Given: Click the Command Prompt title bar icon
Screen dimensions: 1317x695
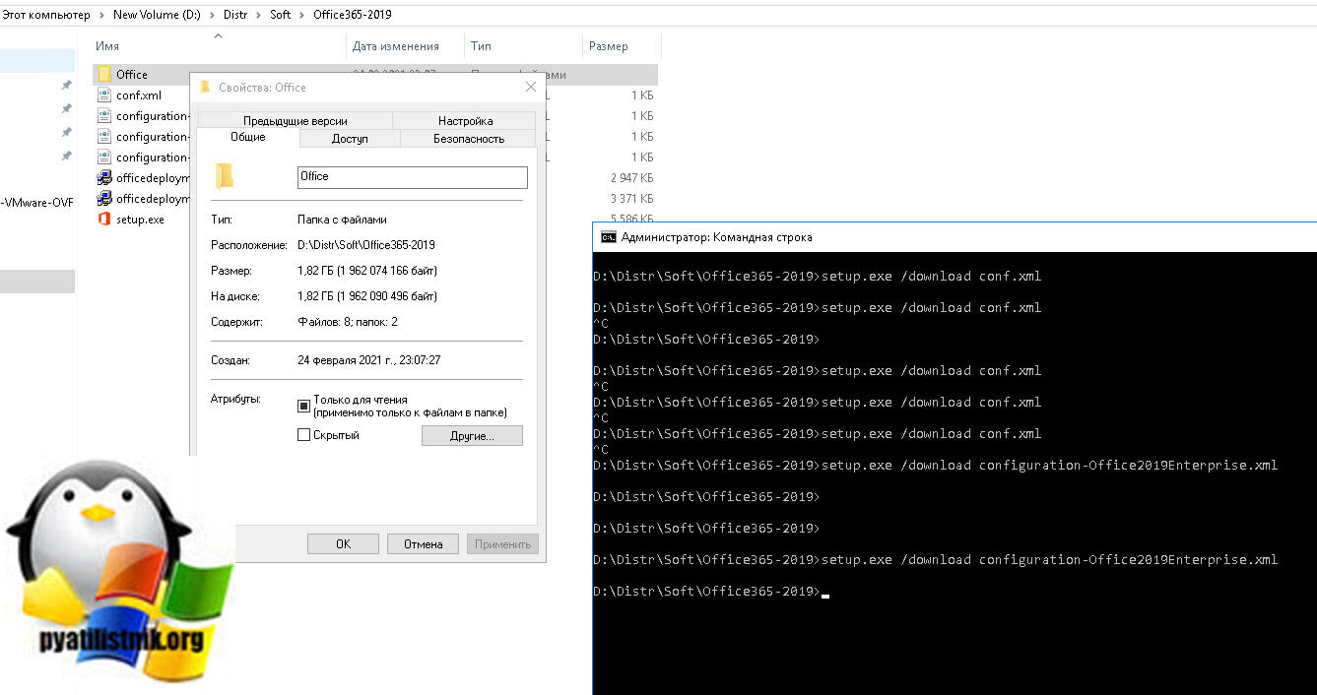Looking at the screenshot, I should click(609, 237).
